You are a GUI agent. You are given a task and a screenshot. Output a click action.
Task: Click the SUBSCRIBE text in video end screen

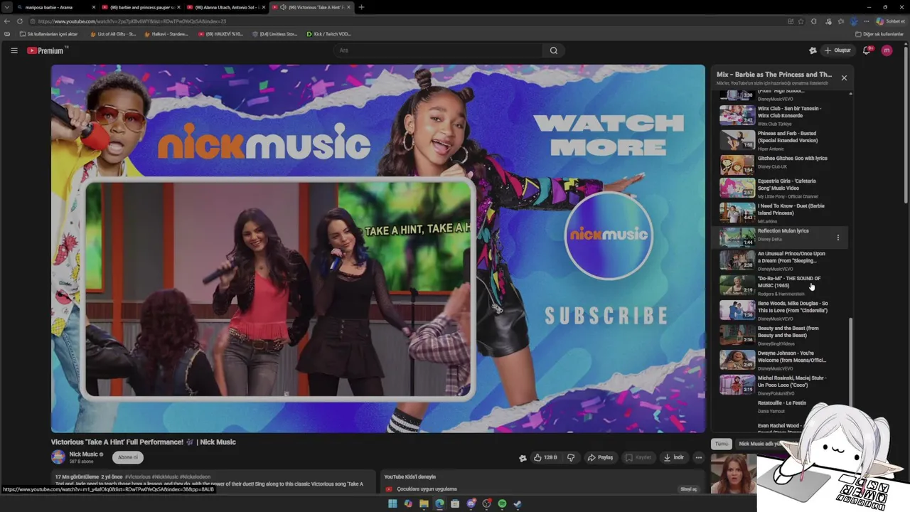click(606, 316)
